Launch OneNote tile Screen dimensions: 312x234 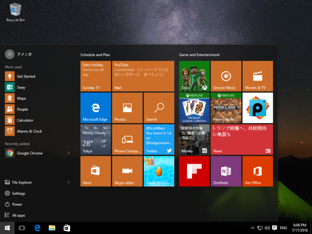(226, 171)
